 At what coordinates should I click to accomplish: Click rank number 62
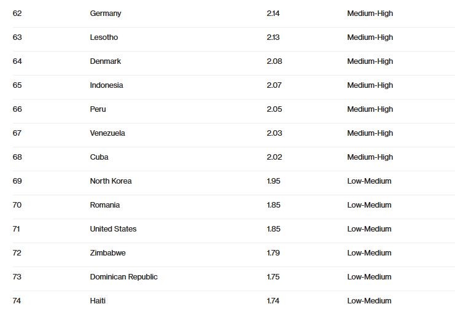point(17,14)
